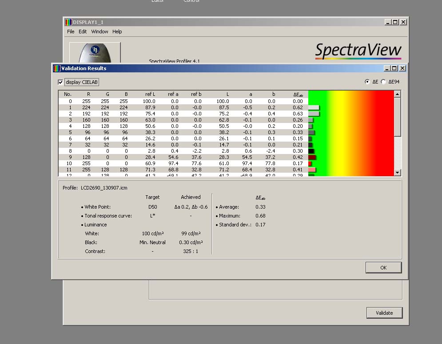The height and width of the screenshot is (344, 442).
Task: Close the DISPLAY1_1 window
Action: click(x=403, y=22)
